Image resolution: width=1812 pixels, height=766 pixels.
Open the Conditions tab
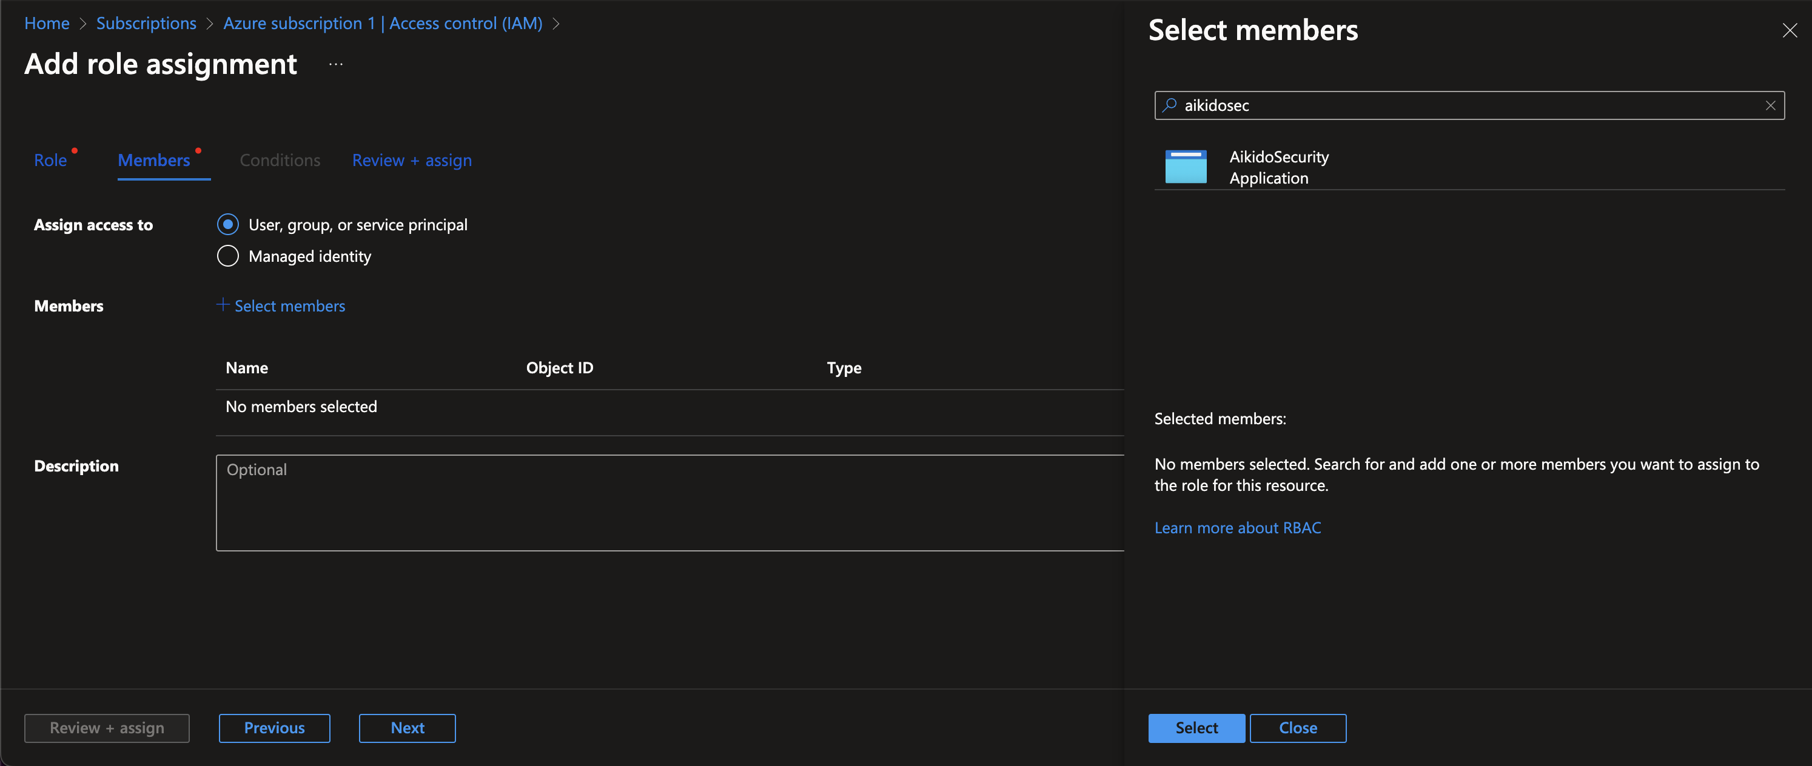280,160
